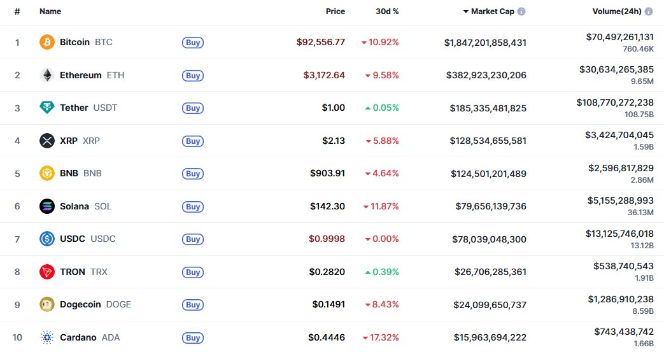
Task: Sort by the Market Cap column header
Action: point(492,11)
